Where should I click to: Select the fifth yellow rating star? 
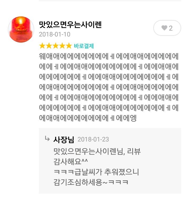point(69,46)
